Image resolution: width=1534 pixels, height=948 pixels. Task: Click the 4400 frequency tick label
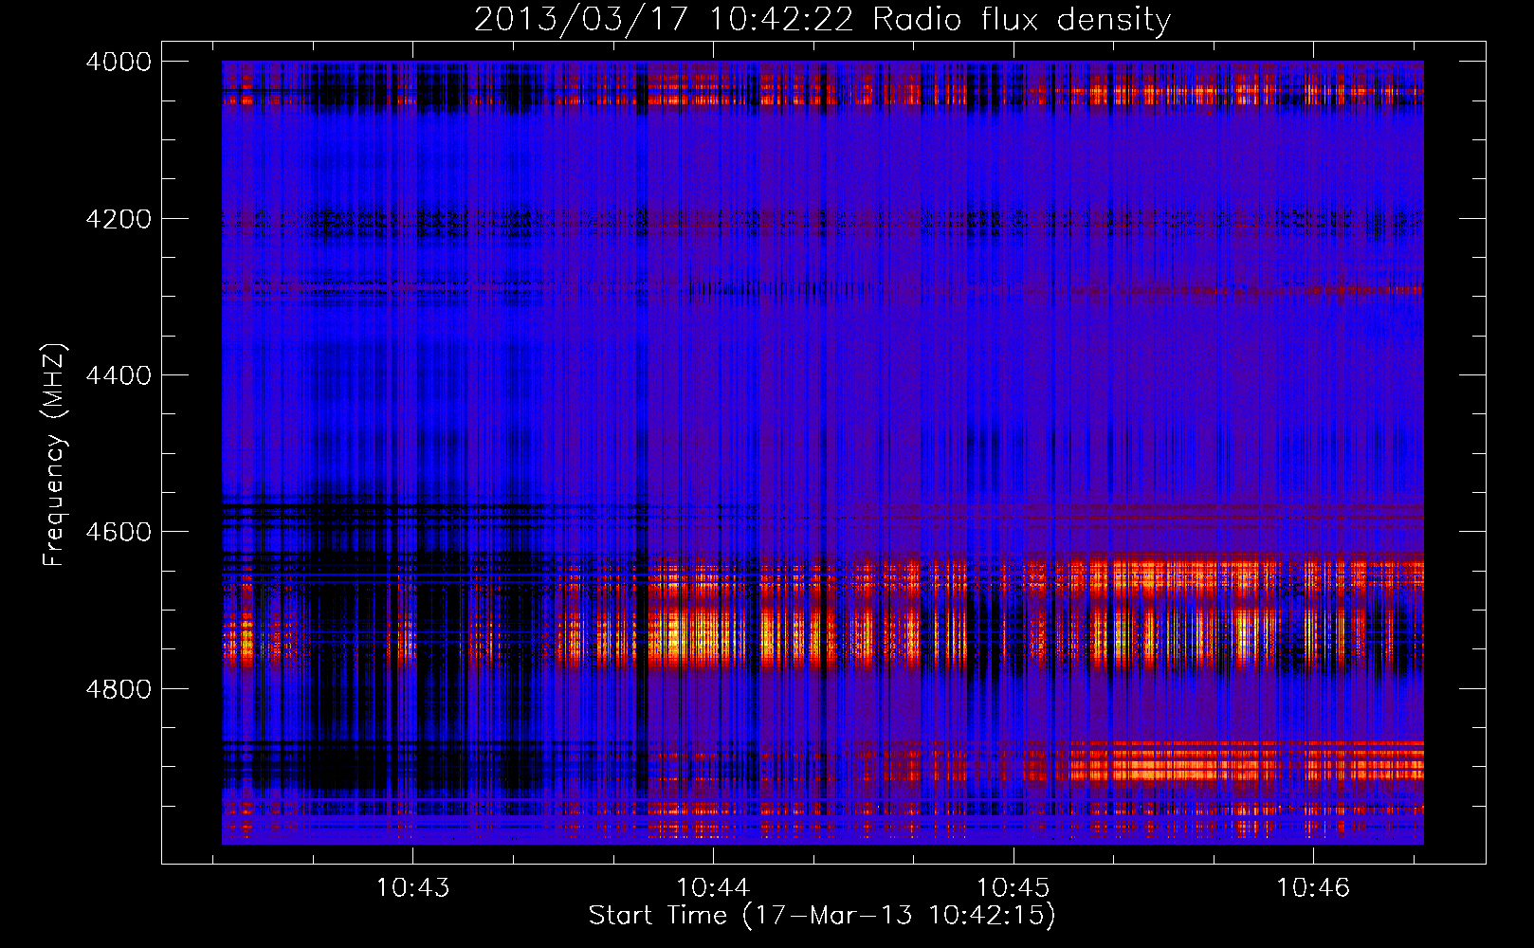tap(119, 375)
